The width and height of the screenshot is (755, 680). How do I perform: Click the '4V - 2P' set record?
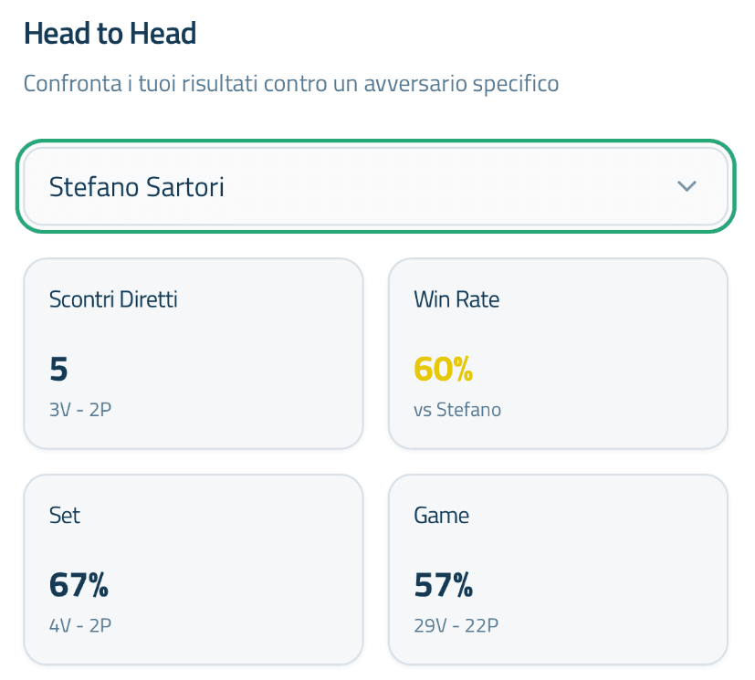tap(80, 625)
